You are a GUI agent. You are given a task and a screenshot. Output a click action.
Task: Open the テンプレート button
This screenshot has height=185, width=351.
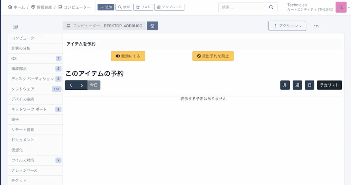[x=169, y=7]
